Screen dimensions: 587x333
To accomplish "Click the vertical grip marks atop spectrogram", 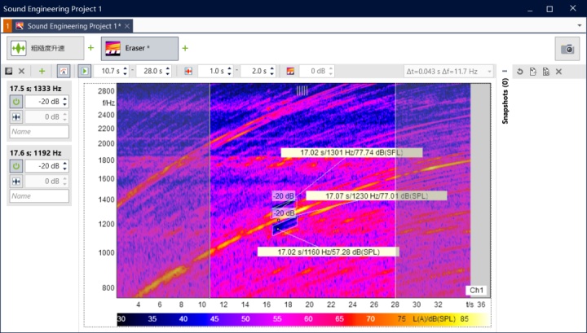I will pyautogui.click(x=302, y=90).
